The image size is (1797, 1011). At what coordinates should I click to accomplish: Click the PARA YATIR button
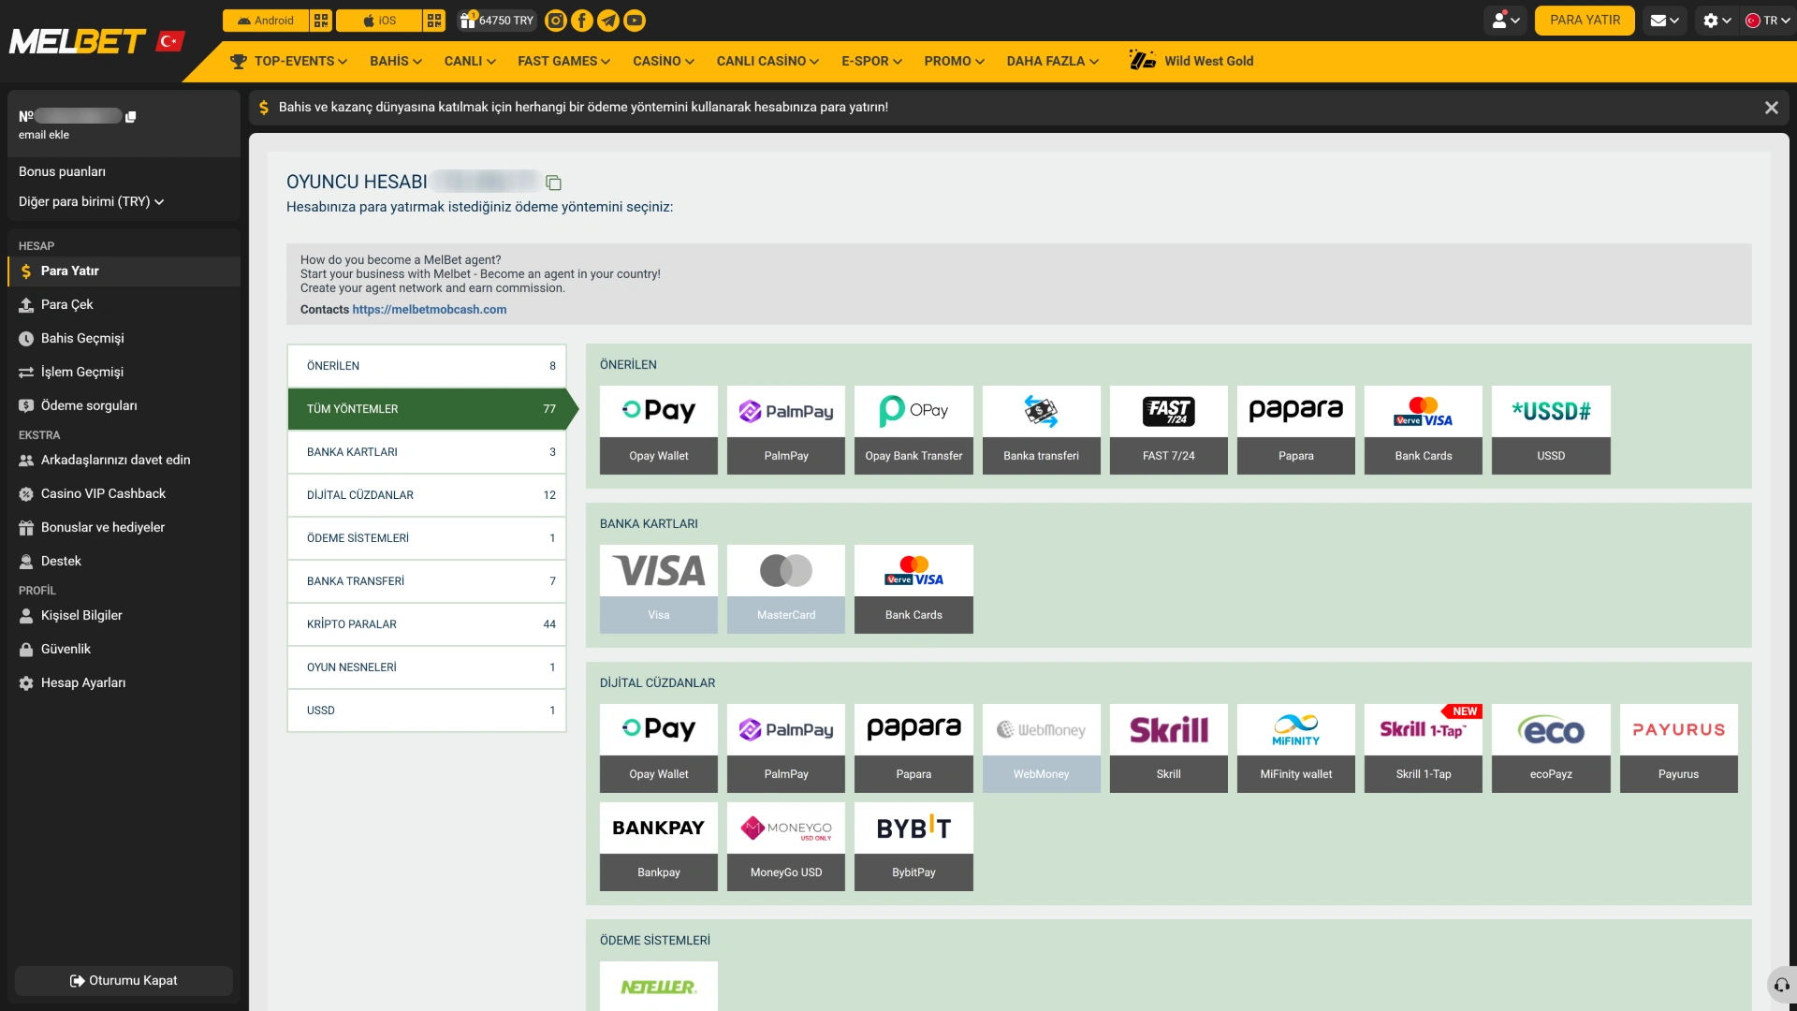(x=1585, y=21)
